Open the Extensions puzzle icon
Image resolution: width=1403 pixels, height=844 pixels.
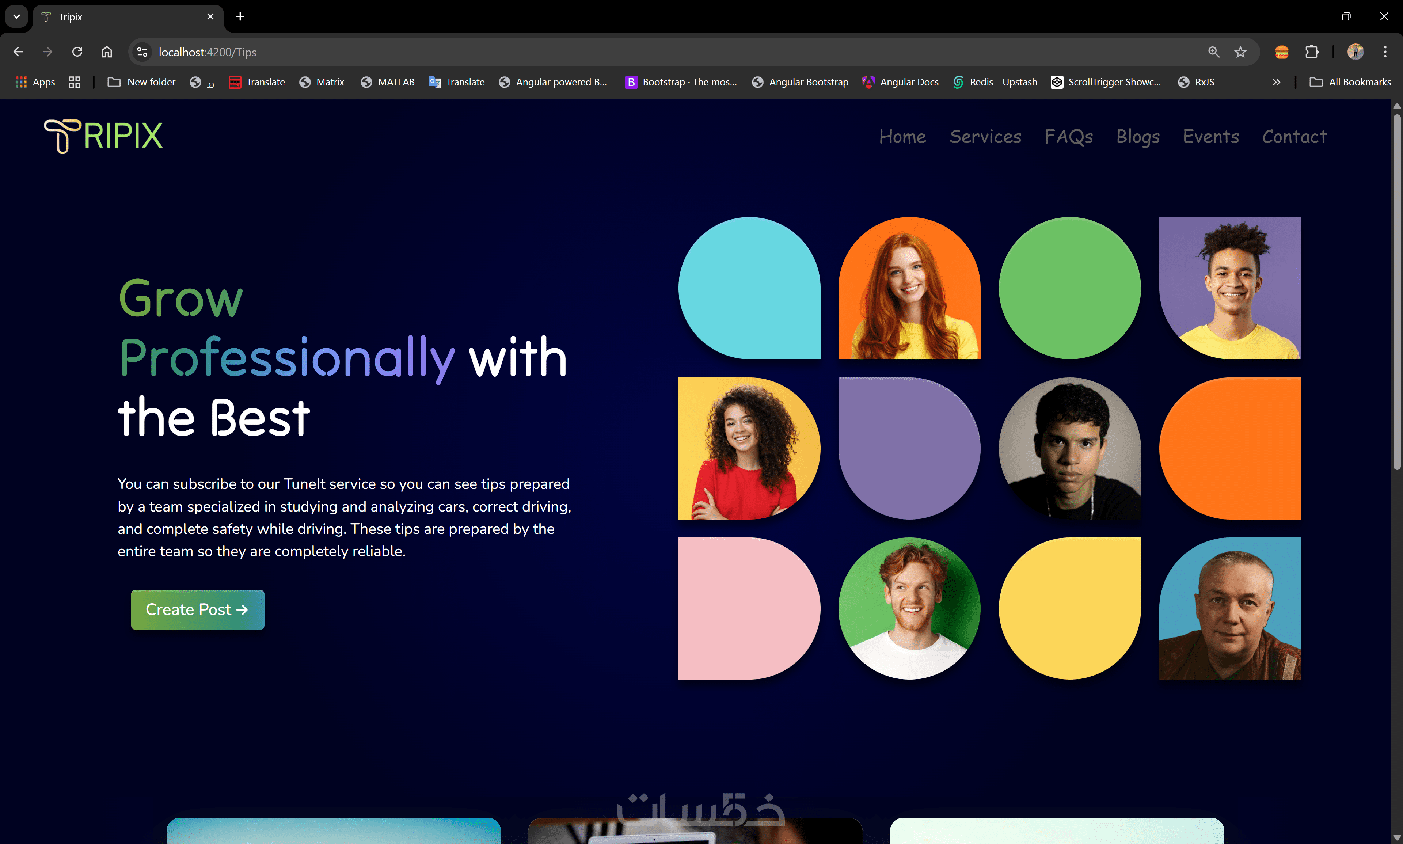click(x=1311, y=52)
